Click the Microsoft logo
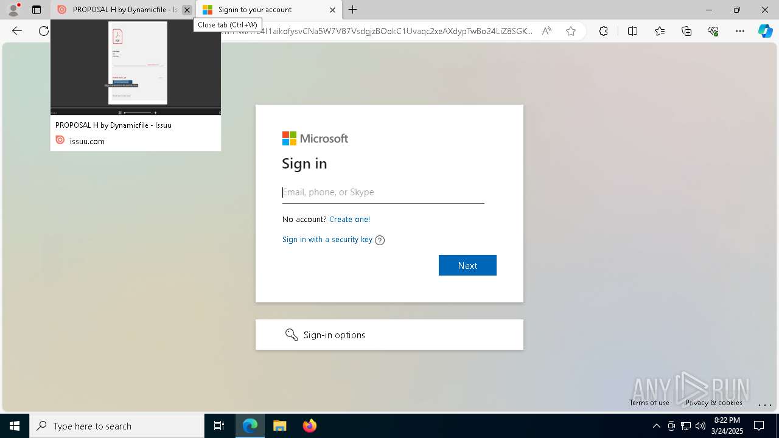Screen dimensions: 779x438 pos(315,139)
